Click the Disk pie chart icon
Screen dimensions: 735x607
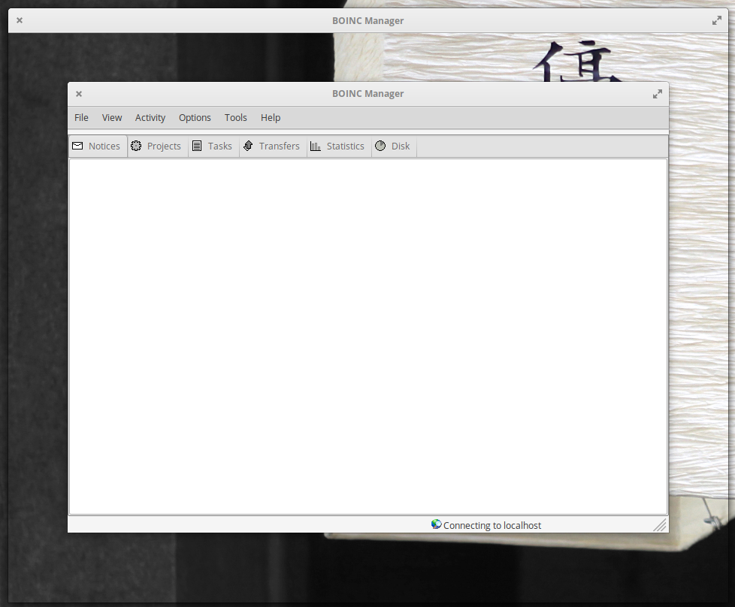point(380,146)
